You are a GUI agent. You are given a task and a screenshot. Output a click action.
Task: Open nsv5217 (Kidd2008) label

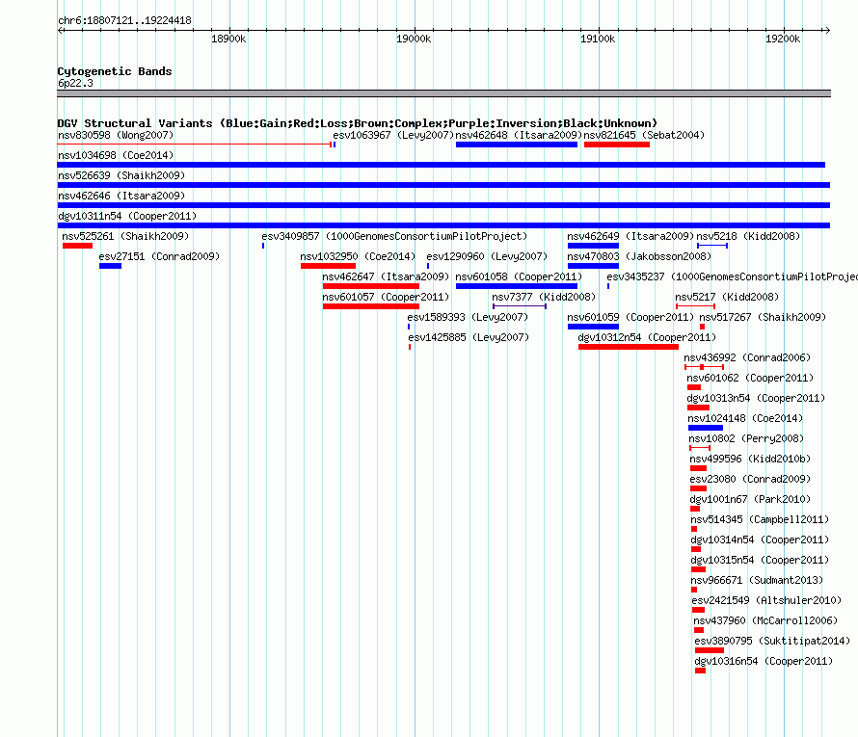tap(727, 297)
